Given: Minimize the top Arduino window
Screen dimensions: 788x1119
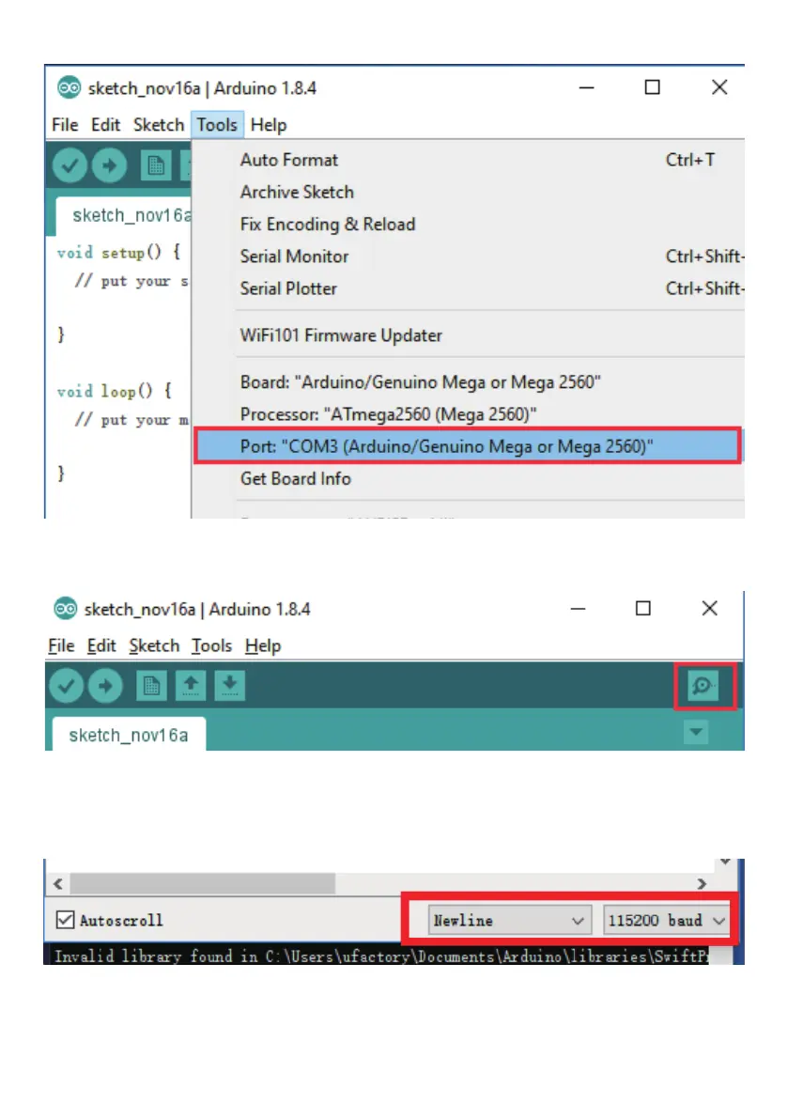Looking at the screenshot, I should tap(586, 87).
